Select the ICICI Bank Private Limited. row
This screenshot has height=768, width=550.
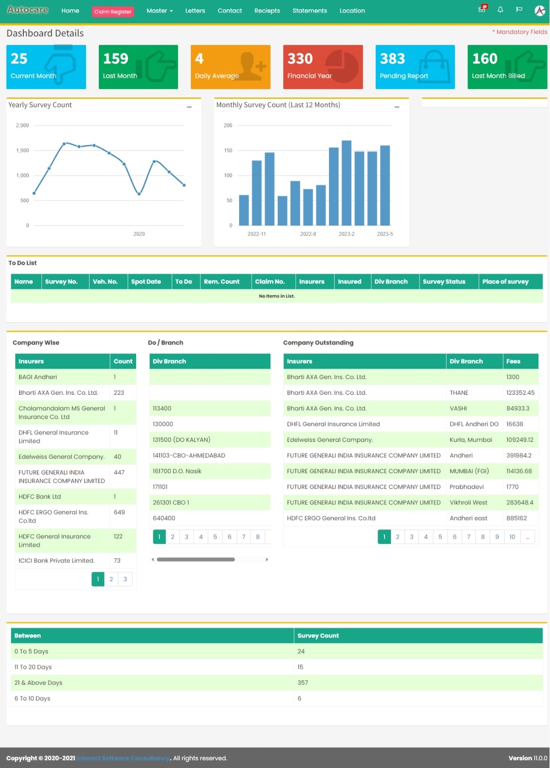click(76, 561)
